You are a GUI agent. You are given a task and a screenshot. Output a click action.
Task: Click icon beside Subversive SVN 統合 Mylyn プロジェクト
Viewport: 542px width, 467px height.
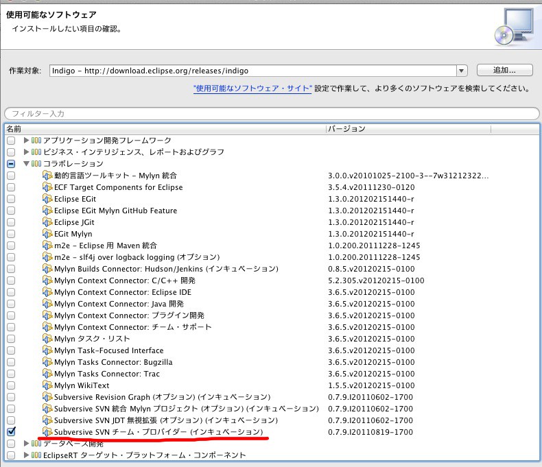point(47,408)
